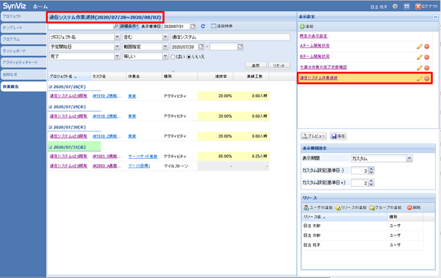Open calendar for 表示基準日 date field
The height and width of the screenshot is (278, 441).
[193, 26]
